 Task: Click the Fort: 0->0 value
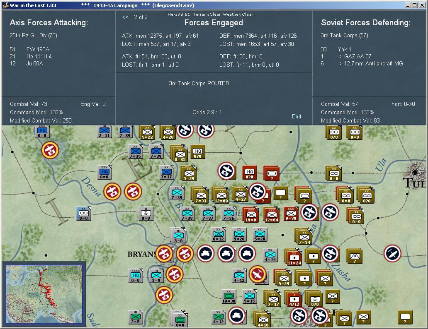point(403,104)
